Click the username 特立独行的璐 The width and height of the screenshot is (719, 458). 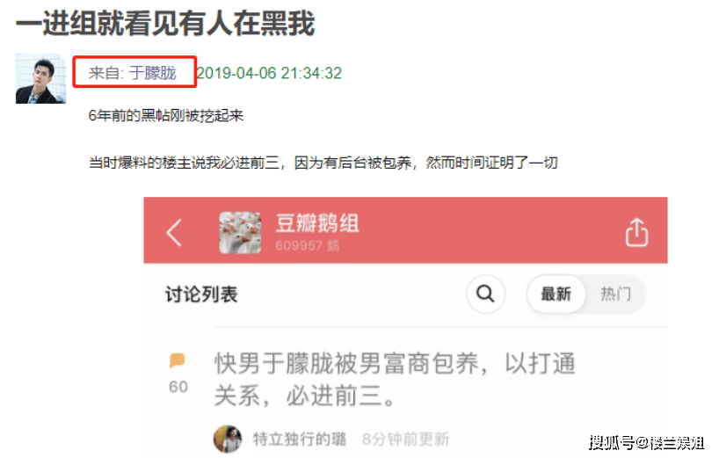coord(300,440)
